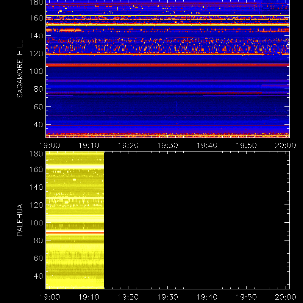This screenshot has width=303, height=303.
Task: Click the PALEHUA axis title
Action: [20, 220]
